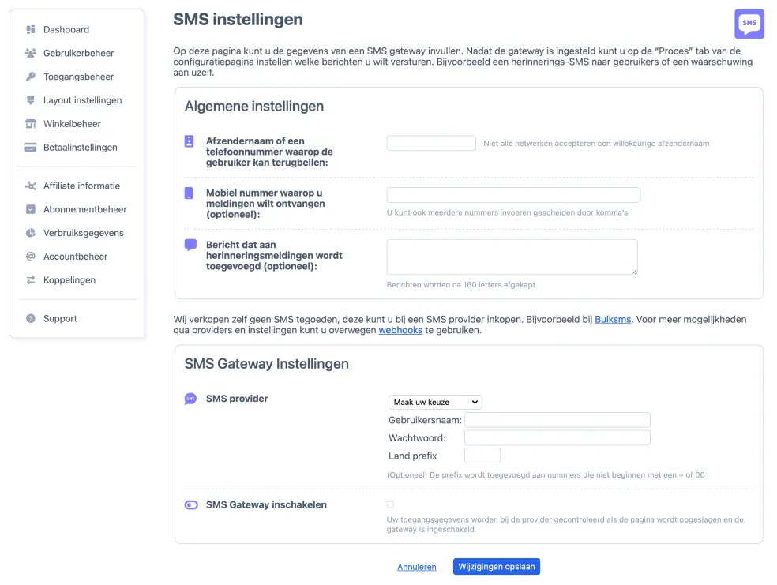Click Annuleren to cancel changes
Screen dimensions: 777x585
point(416,566)
